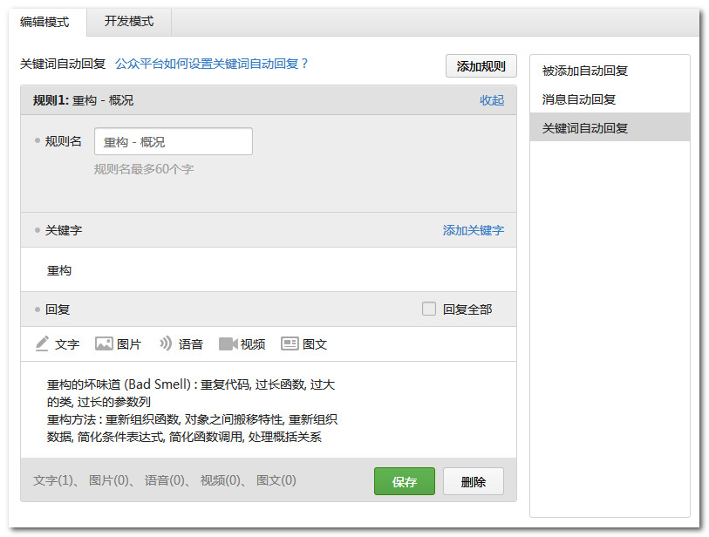
Task: Select the image-text article icon
Action: (x=290, y=344)
